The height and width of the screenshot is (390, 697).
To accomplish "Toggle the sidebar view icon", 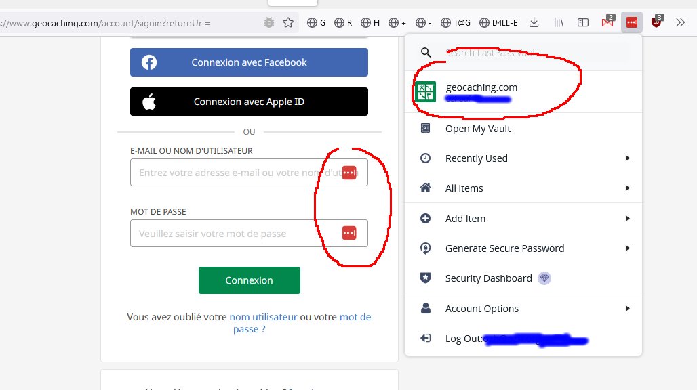I will point(583,22).
